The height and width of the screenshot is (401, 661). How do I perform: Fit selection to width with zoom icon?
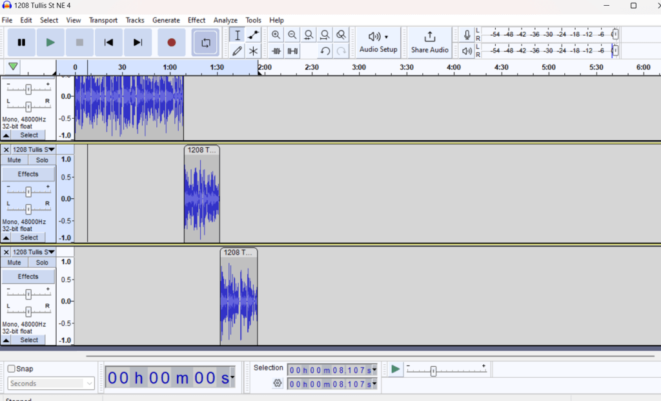click(309, 35)
